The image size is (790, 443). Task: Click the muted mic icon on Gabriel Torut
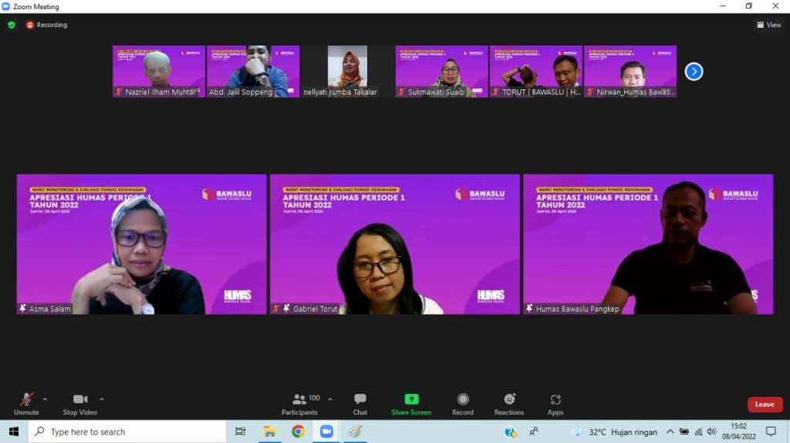pyautogui.click(x=275, y=308)
